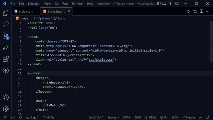
Task: Open the Extensions view
Action: point(6,59)
